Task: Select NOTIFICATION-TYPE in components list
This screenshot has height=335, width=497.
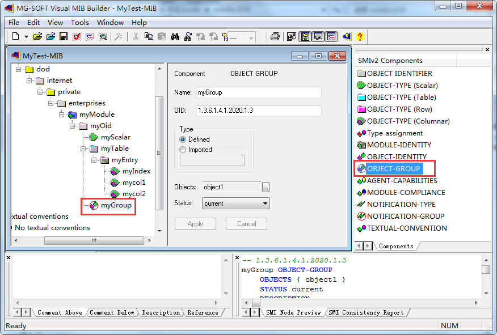Action: point(401,205)
